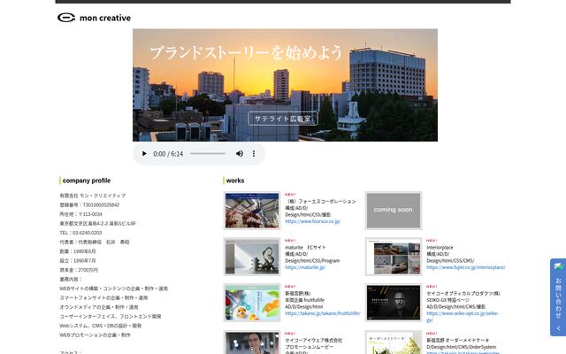Open the audio player more options menu
Screen dimensions: 566x354
pos(254,153)
